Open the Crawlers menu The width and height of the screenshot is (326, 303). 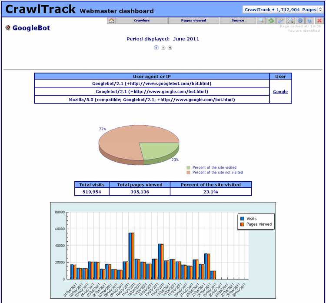click(142, 20)
